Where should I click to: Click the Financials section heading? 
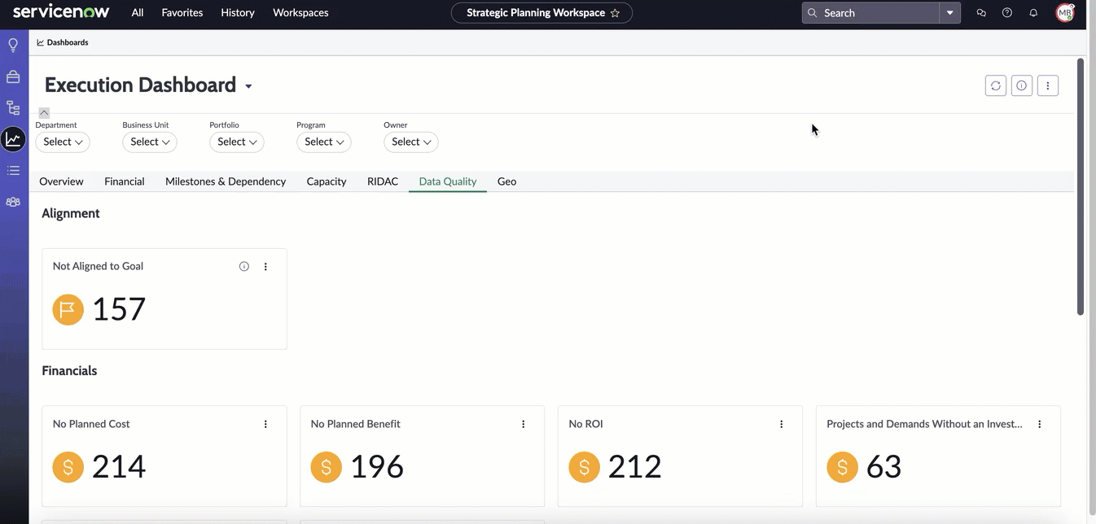point(69,371)
